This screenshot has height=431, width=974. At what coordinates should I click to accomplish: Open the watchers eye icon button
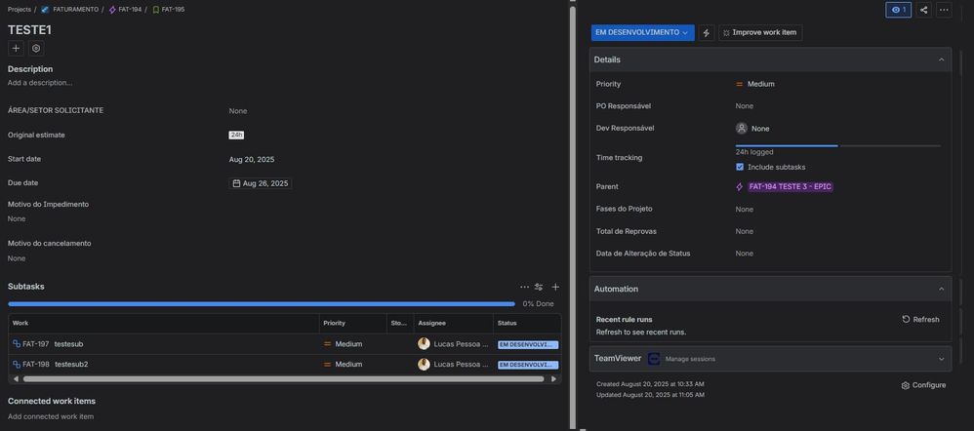click(898, 10)
